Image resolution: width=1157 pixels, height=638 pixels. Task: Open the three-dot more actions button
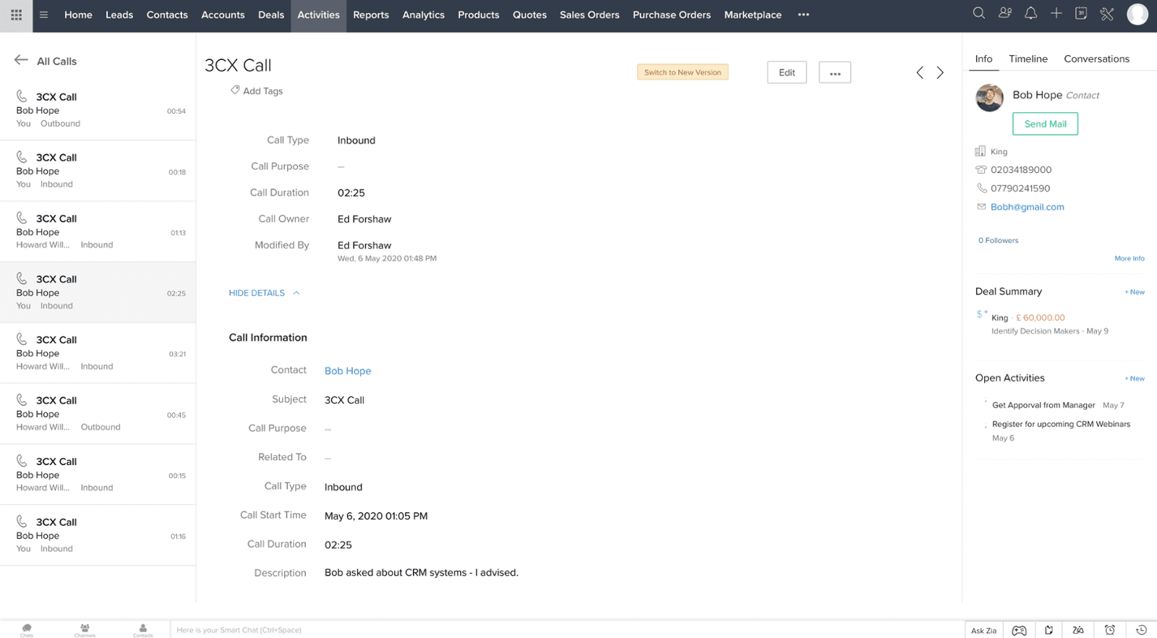click(834, 73)
